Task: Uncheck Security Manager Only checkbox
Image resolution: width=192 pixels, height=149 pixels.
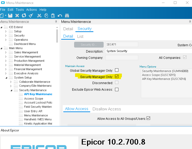Action: click(x=117, y=76)
